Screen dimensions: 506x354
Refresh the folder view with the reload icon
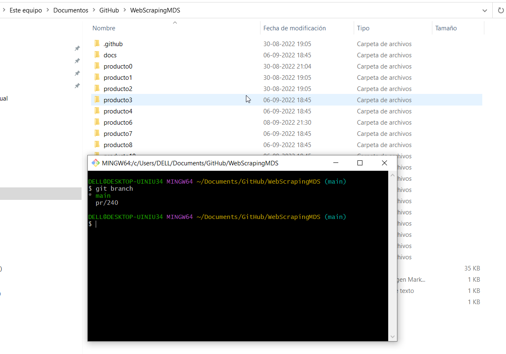click(501, 10)
